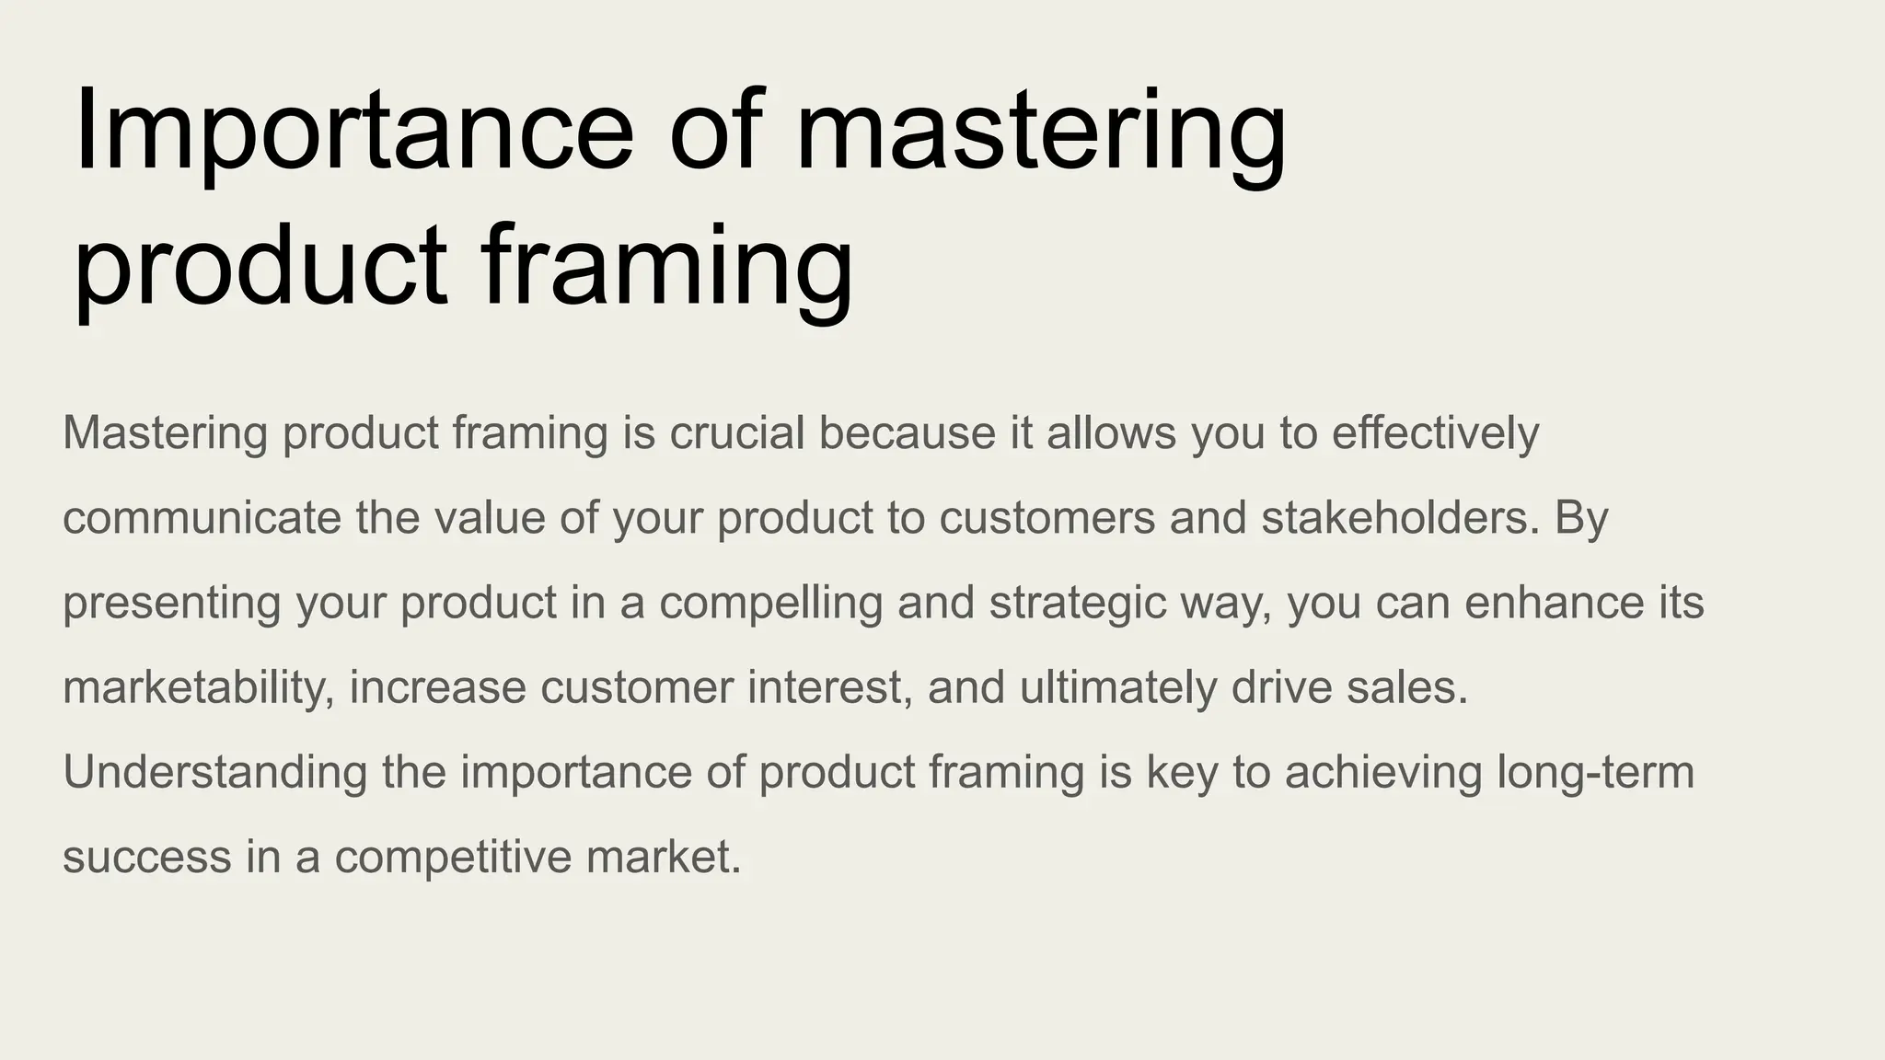Click the word "competitive" in the final line
1885x1060 pixels.
coord(453,858)
